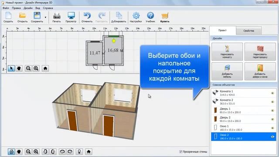This screenshot has width=279, height=157.
Task: Select the 2D plan hand pan tool
Action: tap(19, 68)
